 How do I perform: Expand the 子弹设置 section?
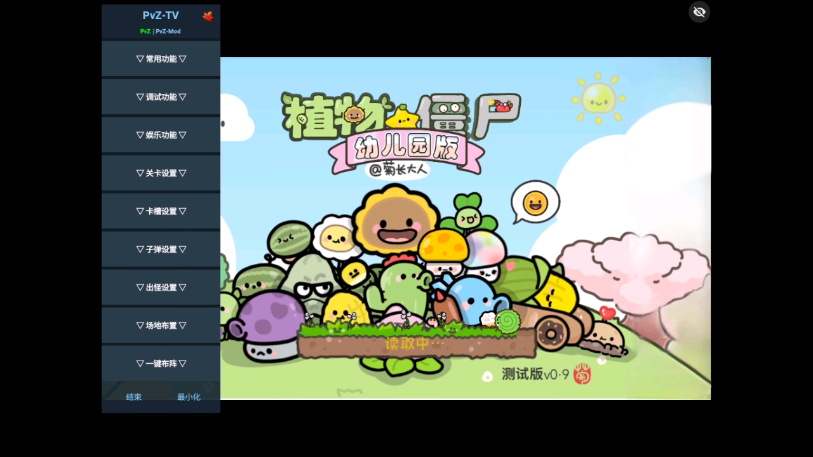pyautogui.click(x=161, y=249)
